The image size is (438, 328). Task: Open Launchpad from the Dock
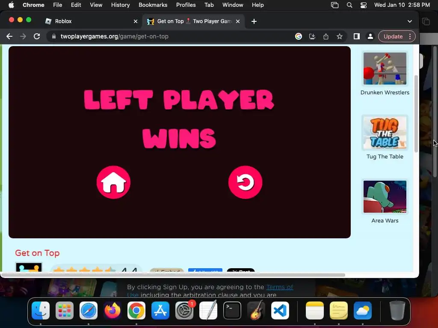tap(65, 310)
